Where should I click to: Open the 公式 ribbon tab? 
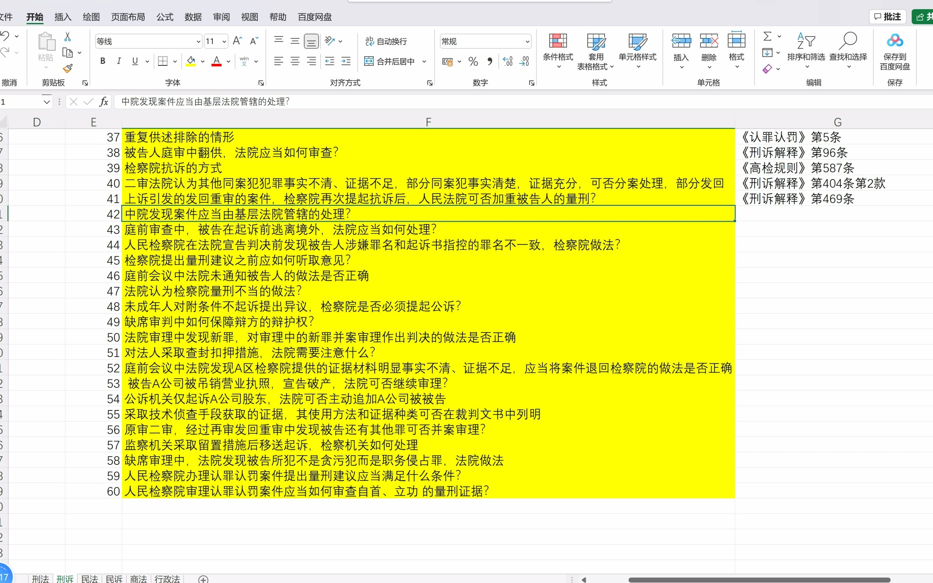point(165,17)
